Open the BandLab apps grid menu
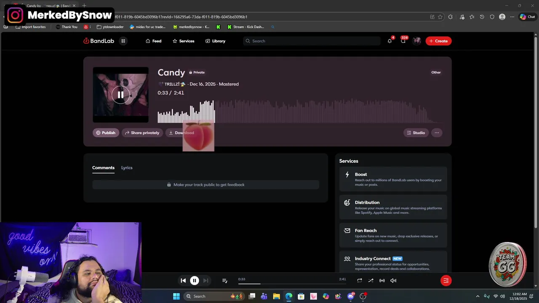This screenshot has height=303, width=539. pos(123,41)
